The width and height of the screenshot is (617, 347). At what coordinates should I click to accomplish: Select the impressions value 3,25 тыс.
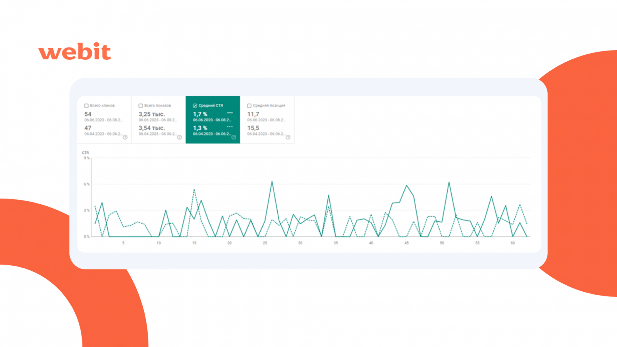152,114
